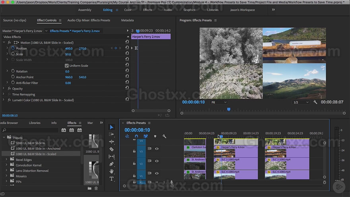This screenshot has height=197, width=350.
Task: Expand the Bevel Edges folder
Action: pos(6,160)
